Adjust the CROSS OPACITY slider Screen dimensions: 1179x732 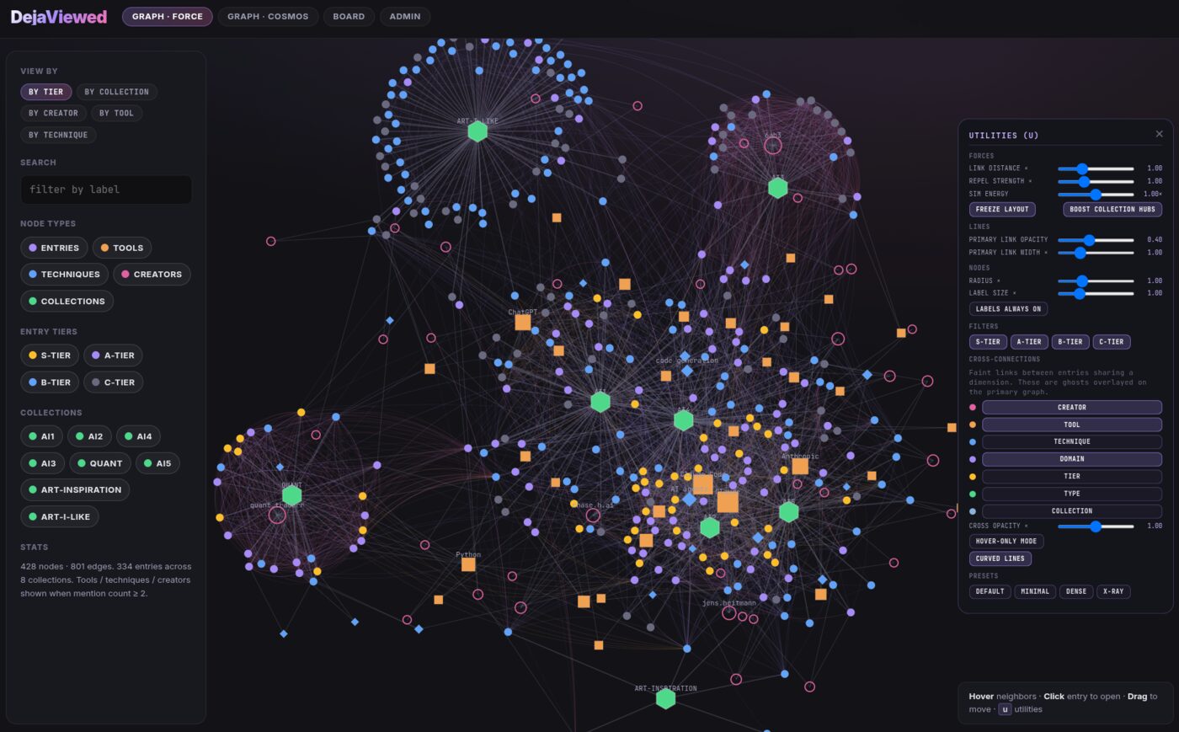point(1095,526)
